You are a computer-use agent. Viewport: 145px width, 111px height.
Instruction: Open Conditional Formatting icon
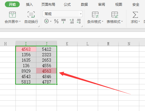[x=95, y=15]
